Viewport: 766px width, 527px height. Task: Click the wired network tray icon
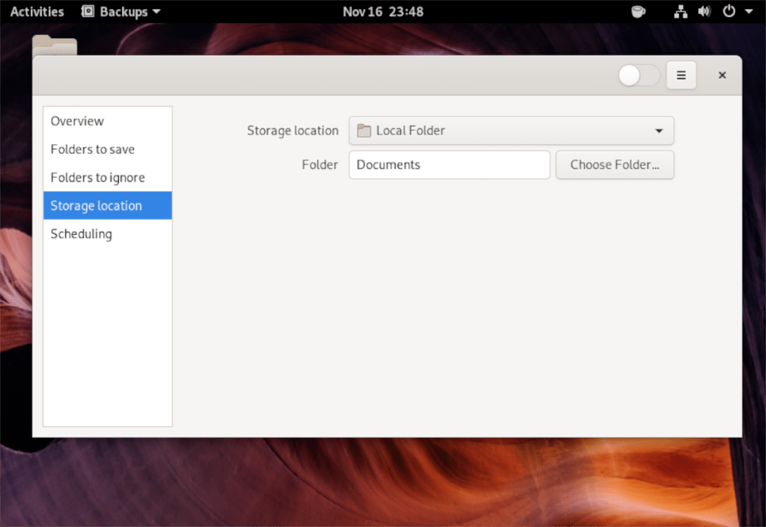tap(680, 11)
